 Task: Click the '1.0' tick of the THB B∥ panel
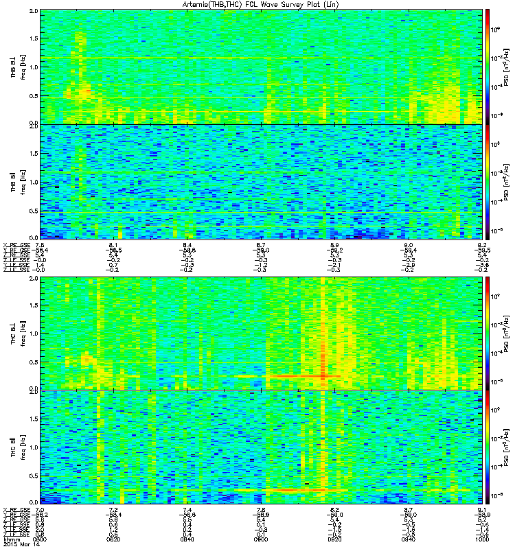pyautogui.click(x=34, y=183)
